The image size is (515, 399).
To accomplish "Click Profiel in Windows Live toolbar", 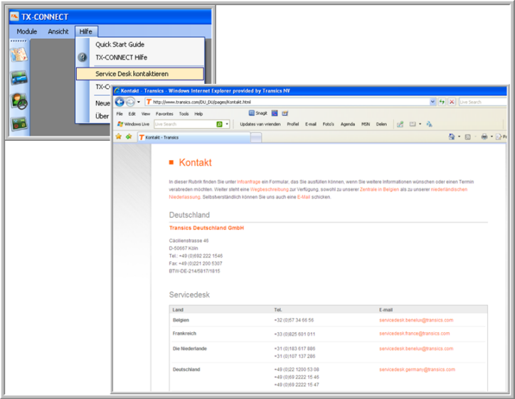I will click(x=292, y=124).
